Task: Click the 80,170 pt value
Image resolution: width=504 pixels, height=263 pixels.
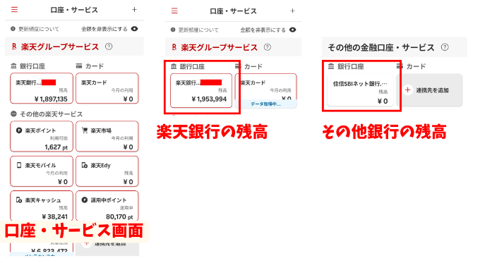Action: coord(119,216)
